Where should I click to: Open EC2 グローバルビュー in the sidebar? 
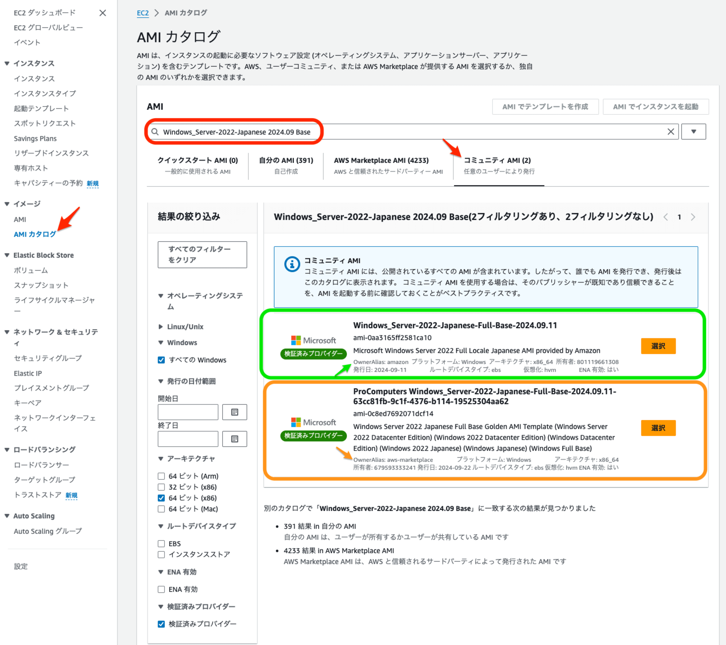[48, 28]
